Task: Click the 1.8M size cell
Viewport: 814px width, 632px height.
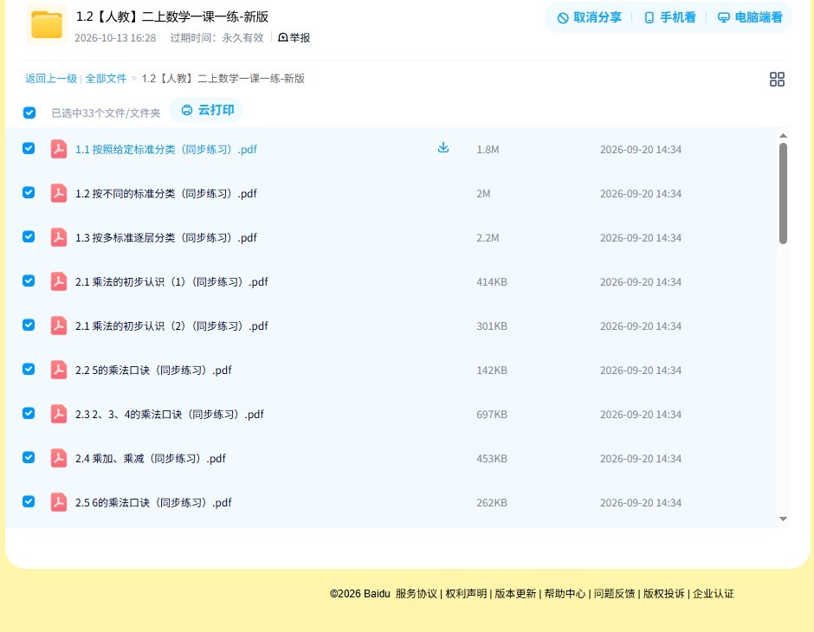Action: point(488,150)
